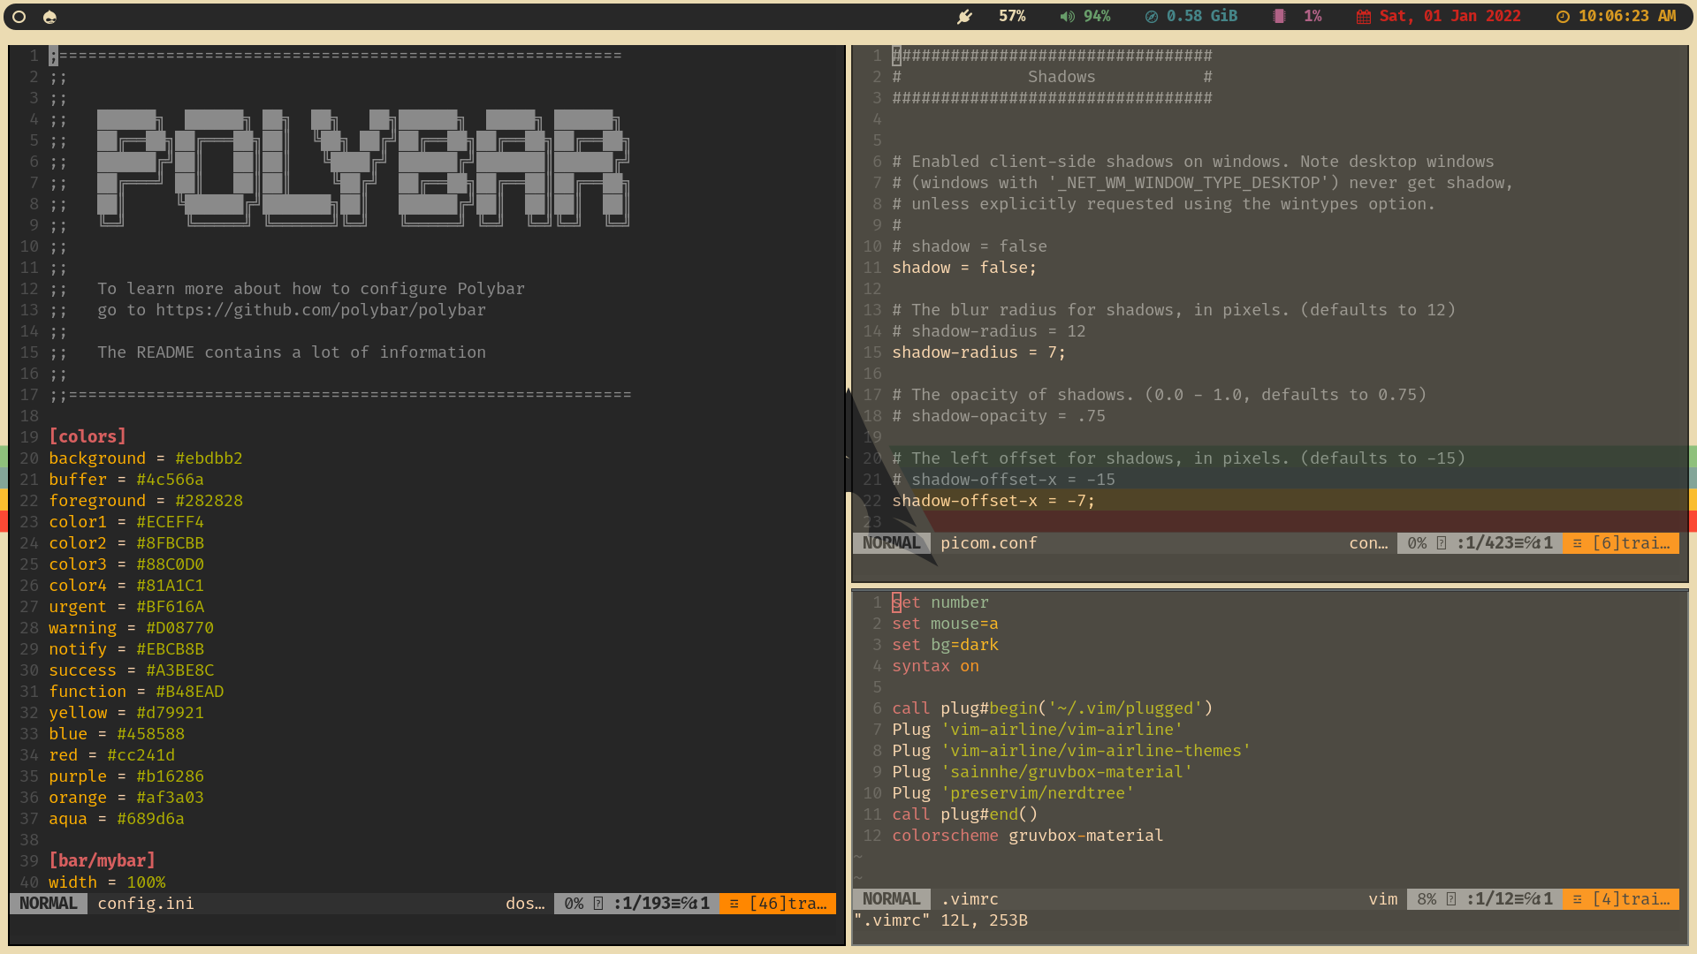
Task: Click the 94% volume percentage text
Action: tap(1097, 17)
